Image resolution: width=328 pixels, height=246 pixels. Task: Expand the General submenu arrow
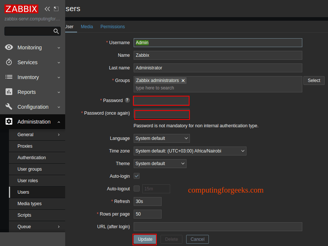(59, 135)
